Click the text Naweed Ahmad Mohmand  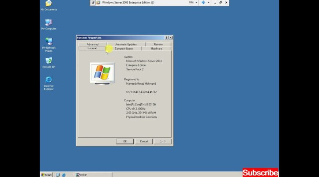(x=141, y=84)
